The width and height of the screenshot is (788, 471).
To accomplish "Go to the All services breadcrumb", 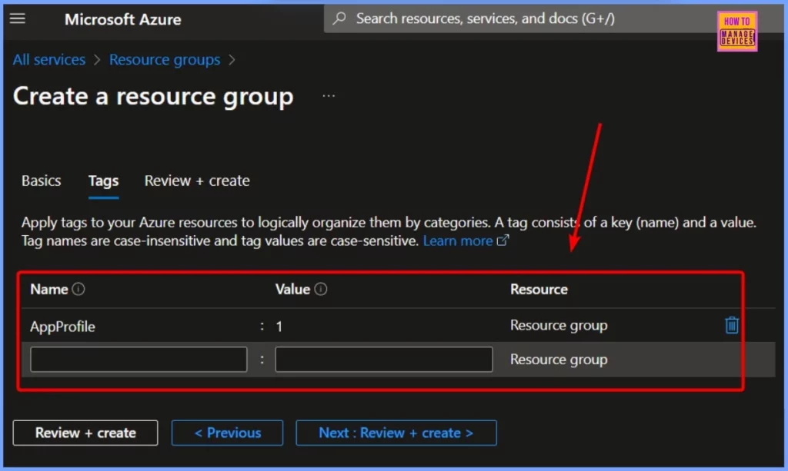I will tap(49, 60).
